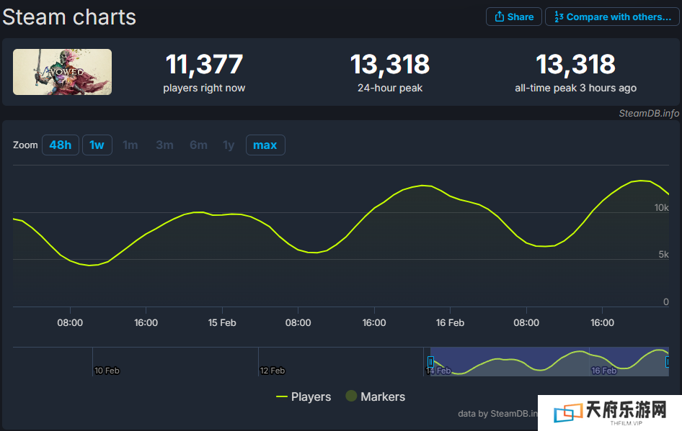
Task: Click the 12 Feb navigator label
Action: pos(273,371)
